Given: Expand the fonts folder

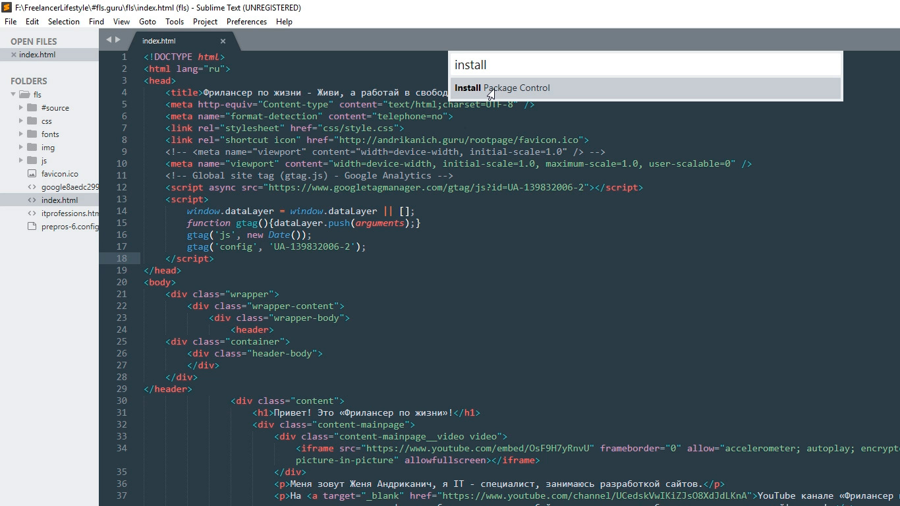Looking at the screenshot, I should (21, 134).
